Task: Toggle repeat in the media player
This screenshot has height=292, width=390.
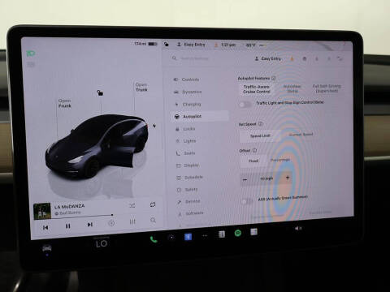Action: click(x=153, y=204)
